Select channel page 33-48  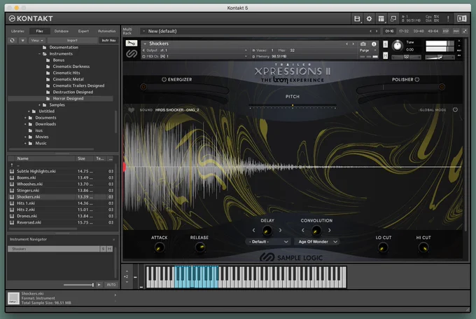pyautogui.click(x=419, y=31)
